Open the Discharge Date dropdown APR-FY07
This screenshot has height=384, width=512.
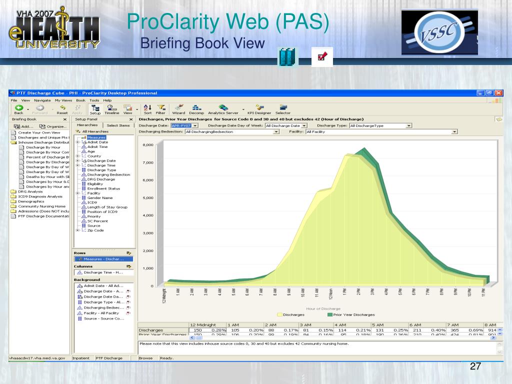[184, 125]
